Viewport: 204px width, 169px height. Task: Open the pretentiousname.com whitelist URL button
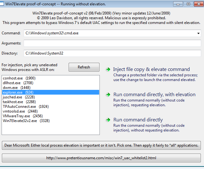101,158
